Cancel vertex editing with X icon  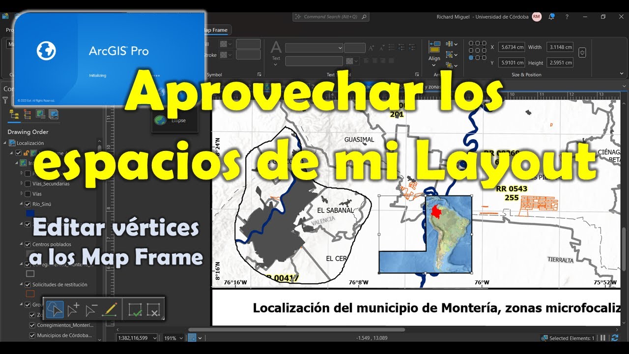(153, 310)
